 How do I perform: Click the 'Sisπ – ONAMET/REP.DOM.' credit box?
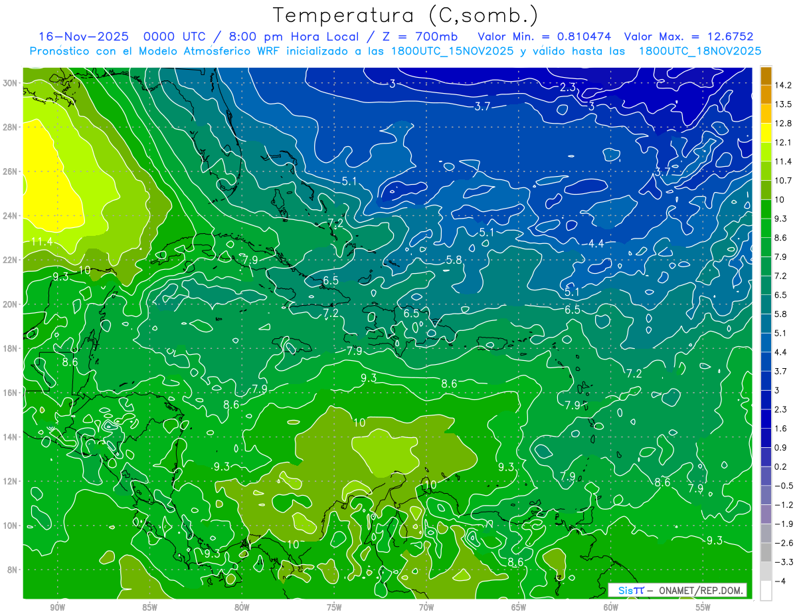click(678, 590)
